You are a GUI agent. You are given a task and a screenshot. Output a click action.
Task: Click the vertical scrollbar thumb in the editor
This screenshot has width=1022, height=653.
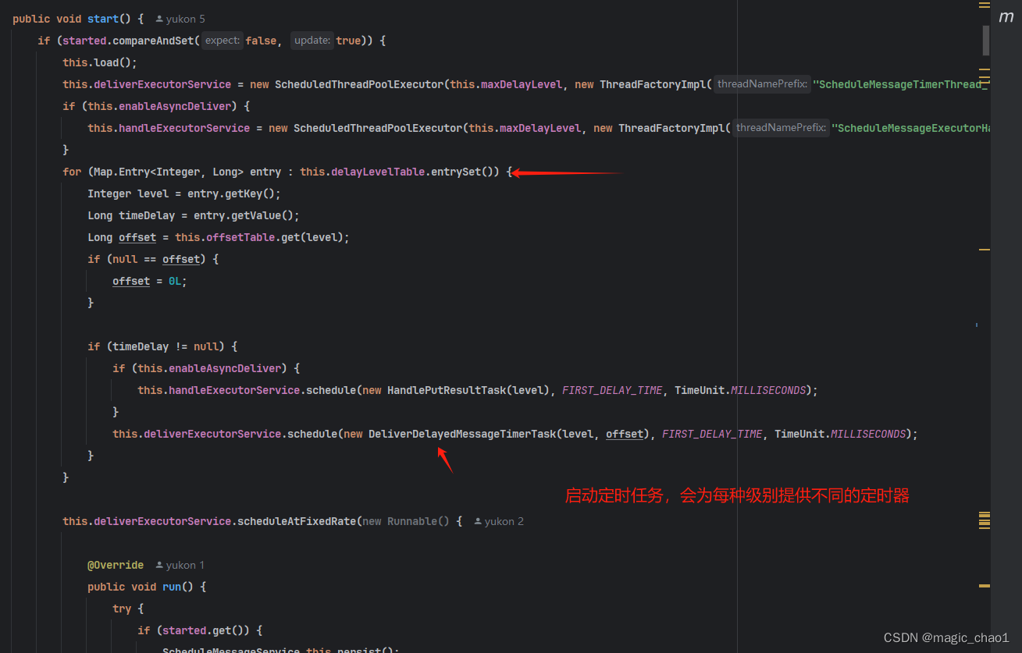(x=986, y=40)
